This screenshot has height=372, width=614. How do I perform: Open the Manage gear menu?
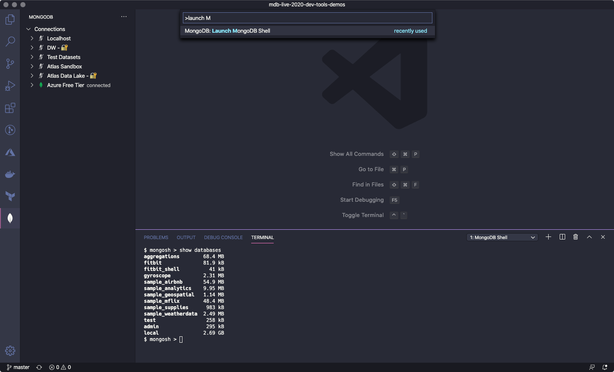point(10,351)
